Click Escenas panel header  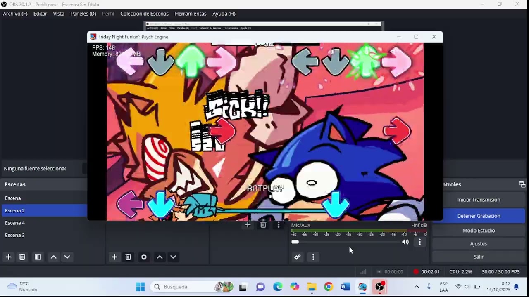[44, 184]
